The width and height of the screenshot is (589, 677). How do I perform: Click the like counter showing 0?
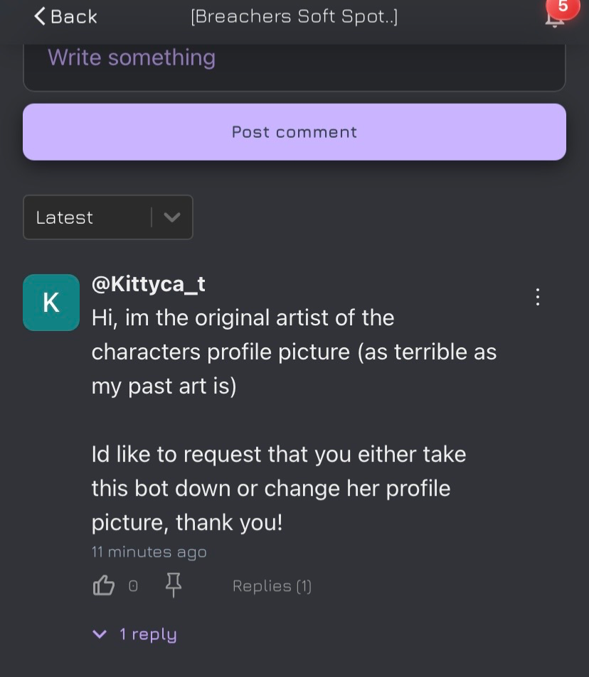click(132, 585)
